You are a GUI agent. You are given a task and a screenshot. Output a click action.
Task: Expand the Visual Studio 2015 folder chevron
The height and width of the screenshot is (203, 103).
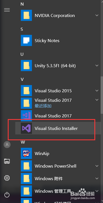click(x=97, y=91)
